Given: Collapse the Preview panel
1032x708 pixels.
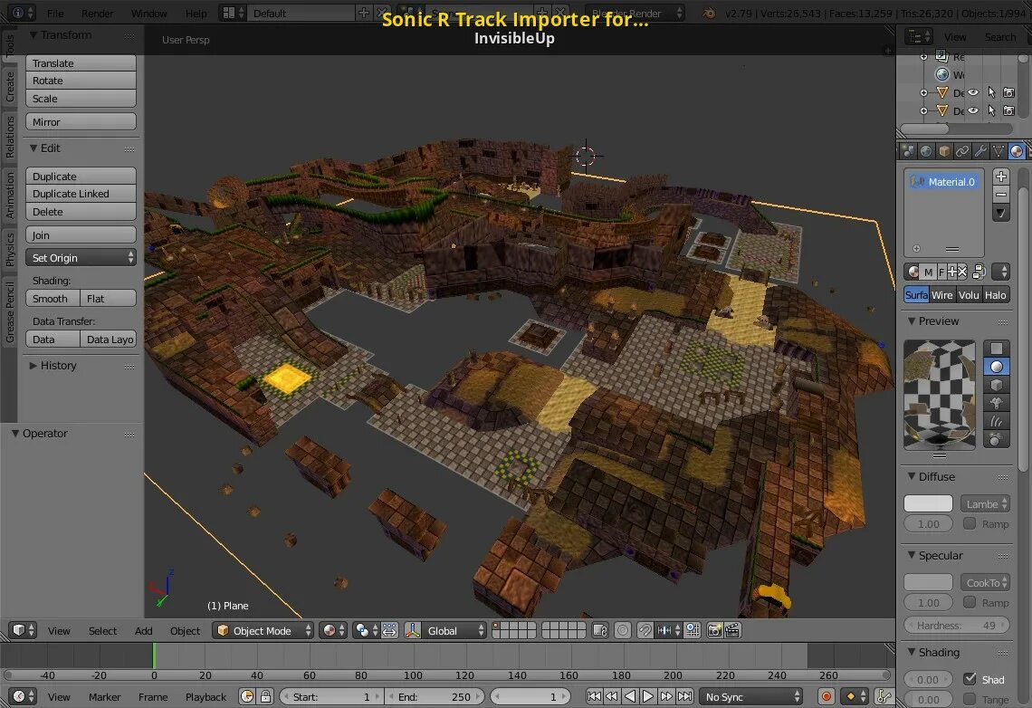Looking at the screenshot, I should click(x=933, y=321).
